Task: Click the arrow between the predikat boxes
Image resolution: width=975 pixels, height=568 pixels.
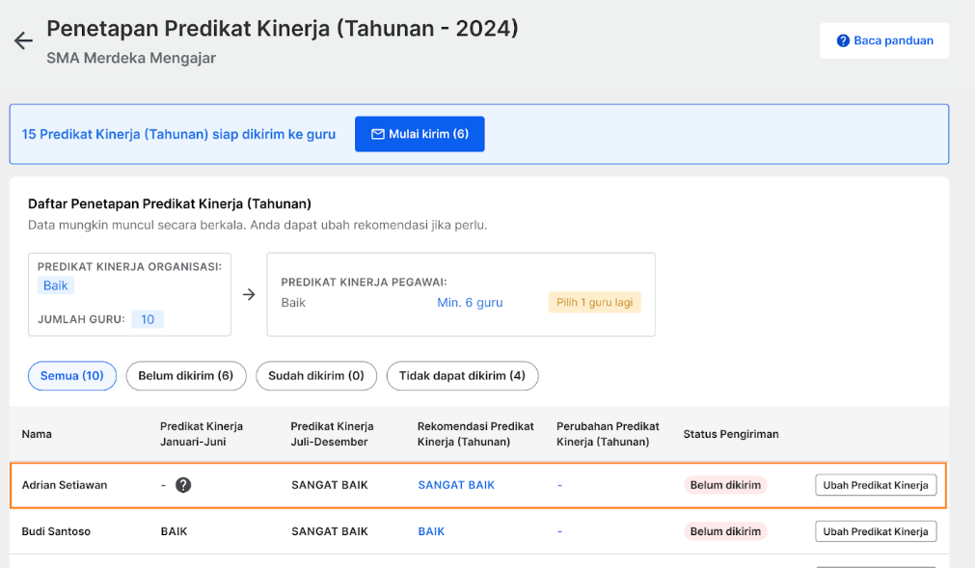Action: [x=249, y=294]
